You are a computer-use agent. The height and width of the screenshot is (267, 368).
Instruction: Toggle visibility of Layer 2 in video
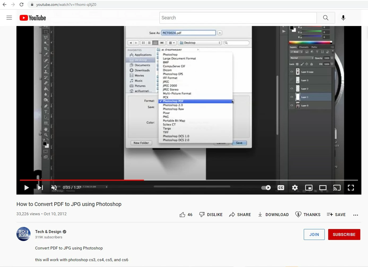(x=292, y=89)
